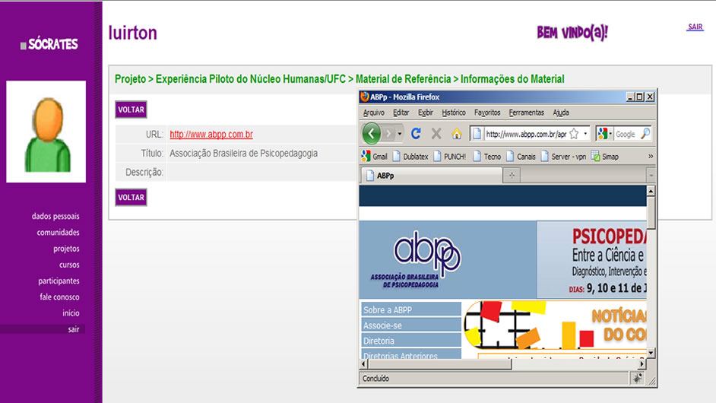Image resolution: width=716 pixels, height=403 pixels.
Task: Show more bookmarks chevron
Action: click(650, 157)
